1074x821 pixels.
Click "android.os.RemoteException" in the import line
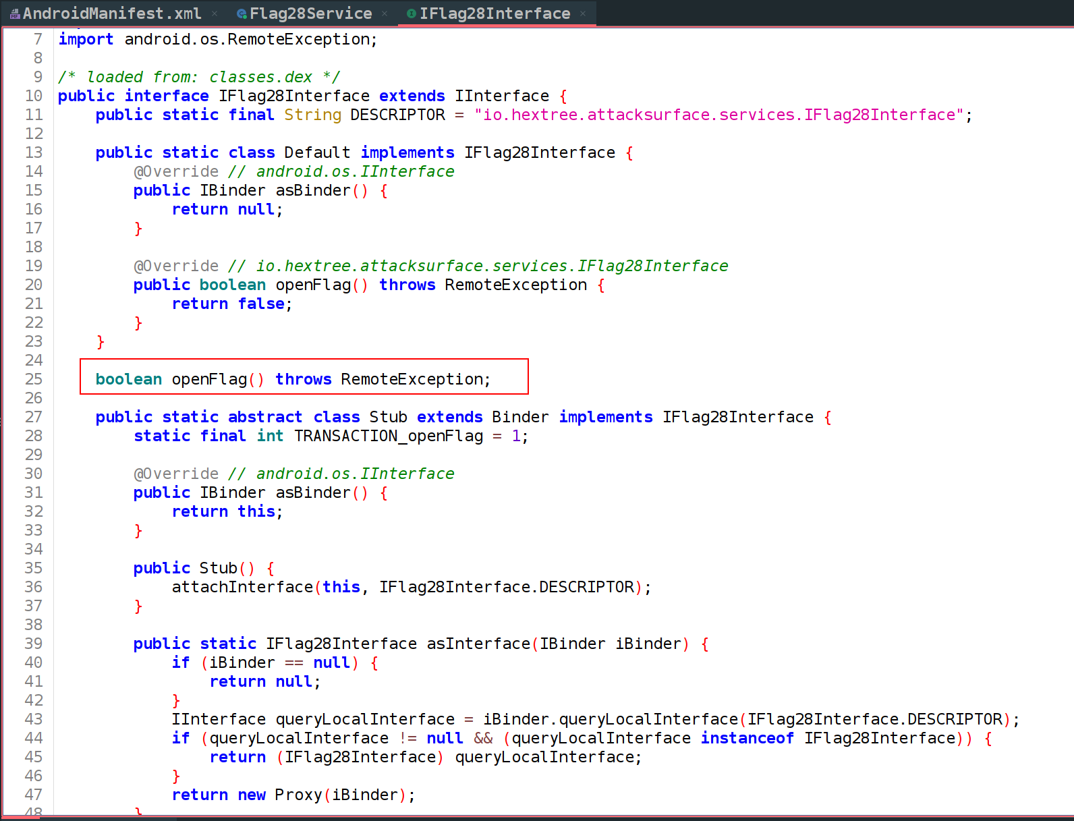247,39
